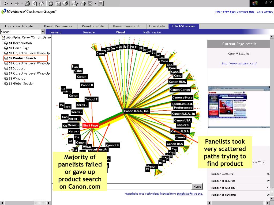Screen dimensions: 274x205
Task: Click the stack icon beside S1 Introduction
Action: pos(6,43)
